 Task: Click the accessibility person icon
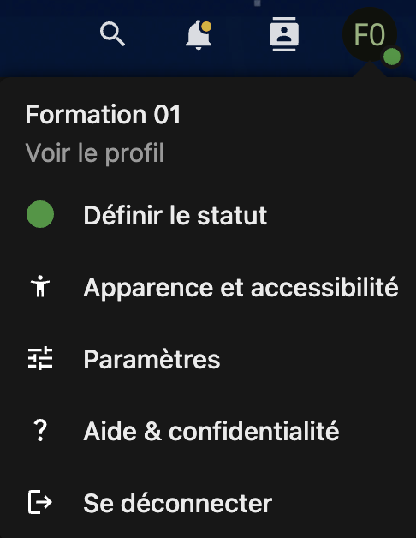click(x=40, y=286)
